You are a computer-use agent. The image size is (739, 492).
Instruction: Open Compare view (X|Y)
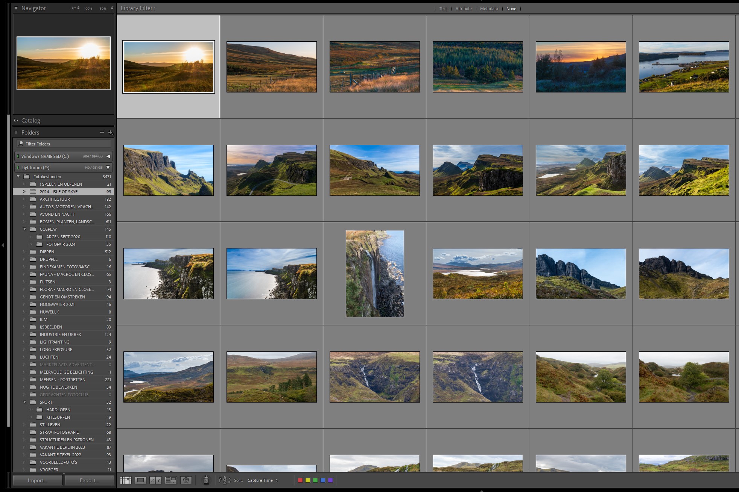click(155, 480)
